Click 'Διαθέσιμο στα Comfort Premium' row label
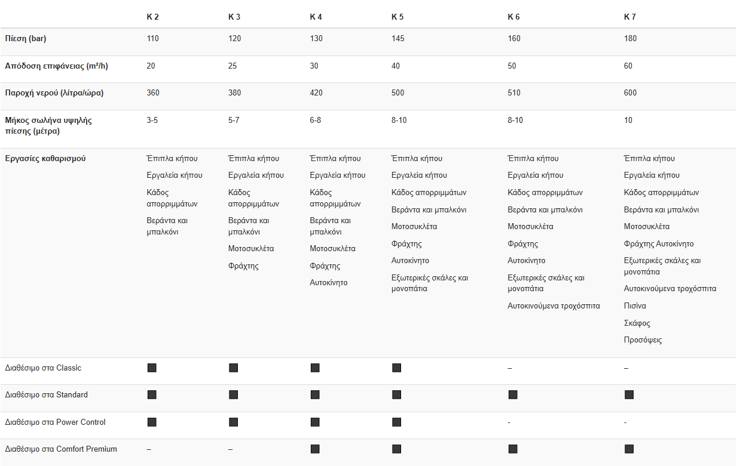737x466 pixels. 61,449
